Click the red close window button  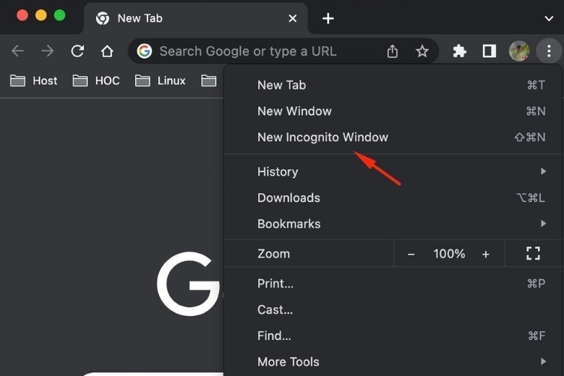(x=22, y=15)
